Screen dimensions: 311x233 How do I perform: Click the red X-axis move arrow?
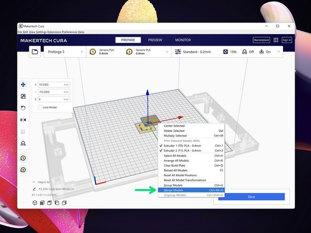(x=180, y=118)
